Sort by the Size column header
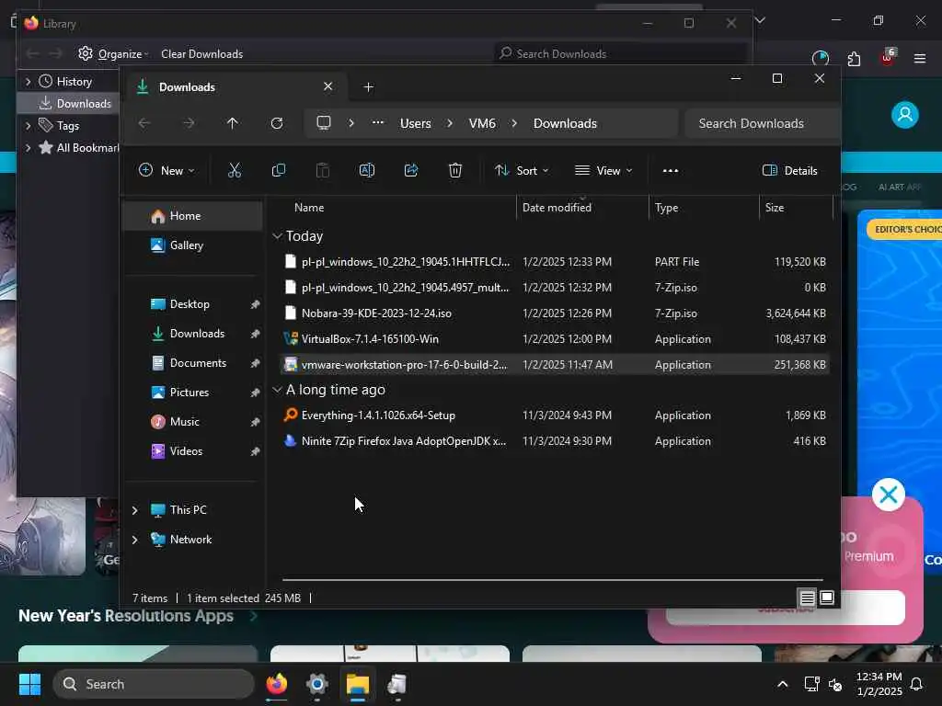Screen dimensions: 942x706 796,207
